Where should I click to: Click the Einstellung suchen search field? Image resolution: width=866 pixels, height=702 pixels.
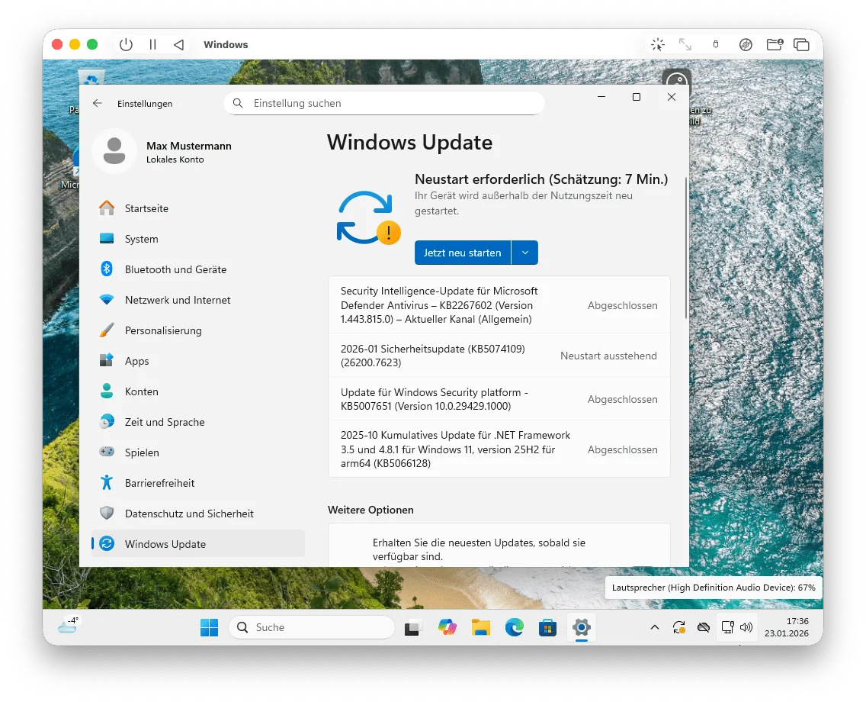[384, 103]
